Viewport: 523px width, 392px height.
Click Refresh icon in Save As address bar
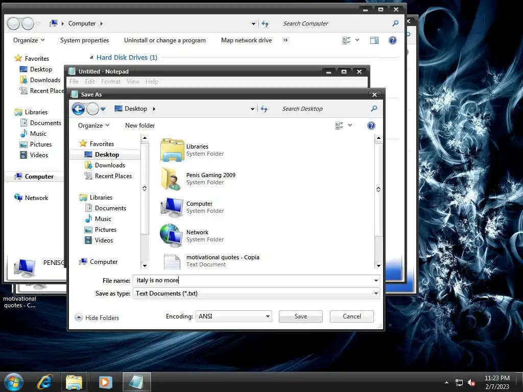[x=264, y=109]
